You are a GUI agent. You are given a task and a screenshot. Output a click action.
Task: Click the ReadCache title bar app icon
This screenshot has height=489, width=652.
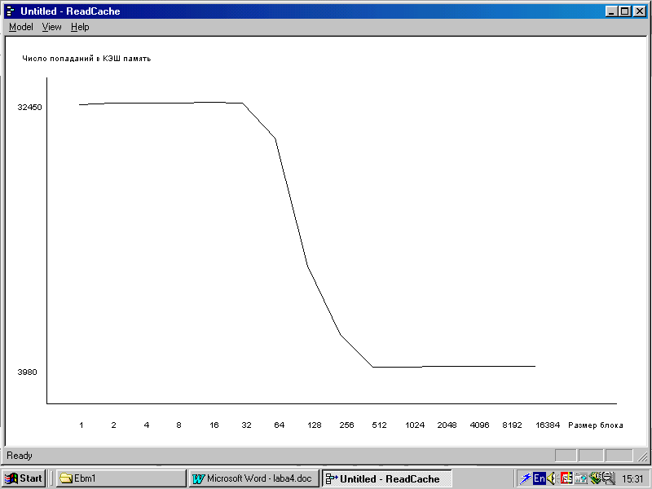click(11, 11)
